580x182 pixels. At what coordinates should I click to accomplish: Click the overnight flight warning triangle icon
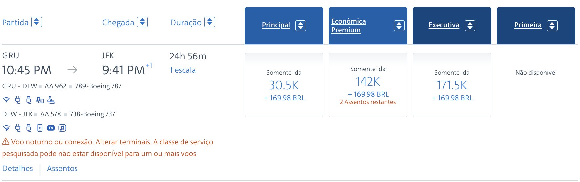point(6,141)
